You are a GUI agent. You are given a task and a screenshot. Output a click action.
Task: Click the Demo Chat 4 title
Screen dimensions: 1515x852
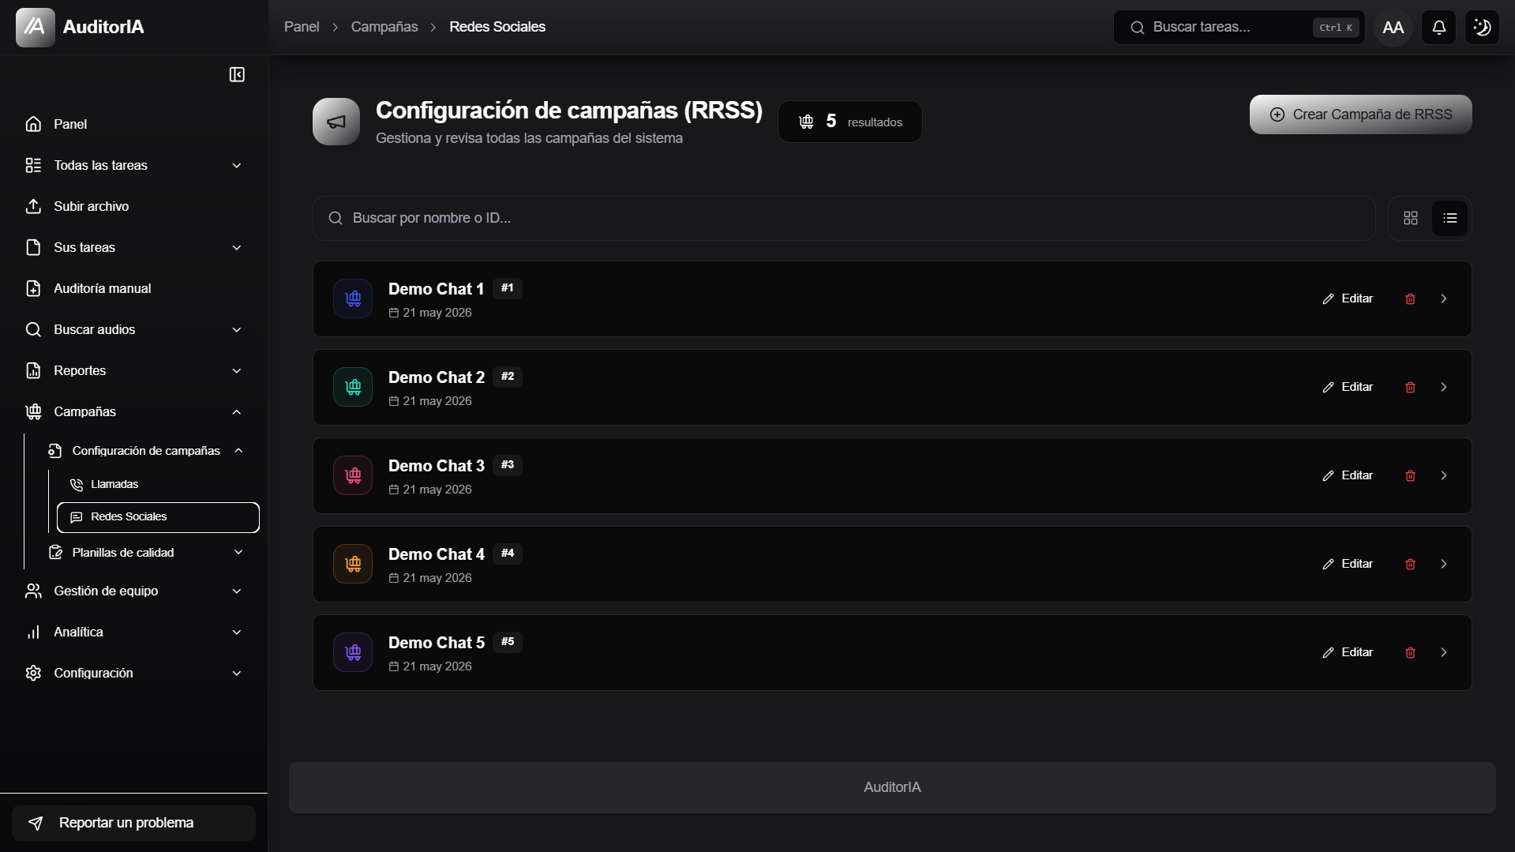tap(437, 554)
